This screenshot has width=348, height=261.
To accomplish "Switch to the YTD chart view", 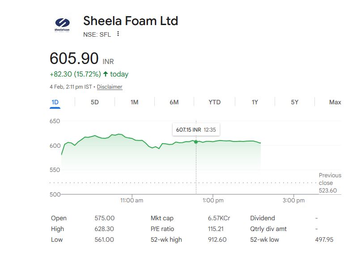I will tap(214, 102).
